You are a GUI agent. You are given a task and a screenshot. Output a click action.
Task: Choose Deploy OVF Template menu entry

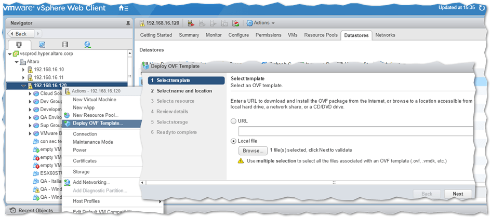(102, 123)
